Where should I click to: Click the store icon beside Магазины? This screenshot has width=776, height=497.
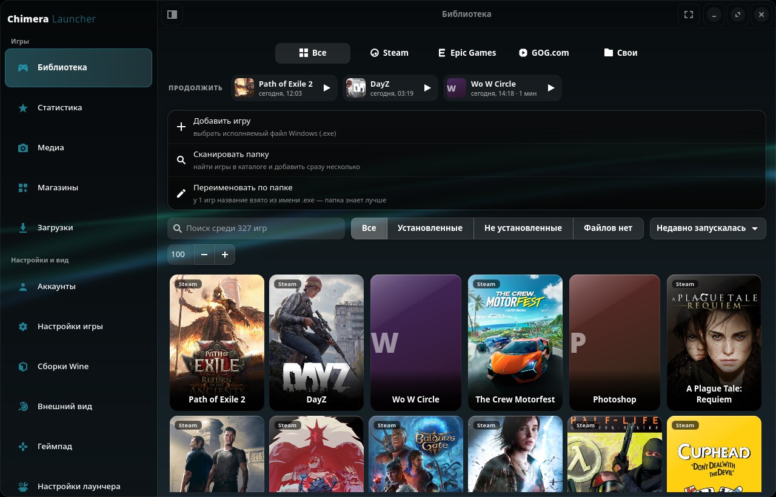[x=23, y=188]
